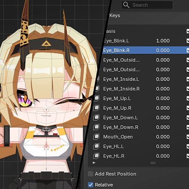
Task: Click the shape key icon beside Mouth_Open
Action: (96, 137)
